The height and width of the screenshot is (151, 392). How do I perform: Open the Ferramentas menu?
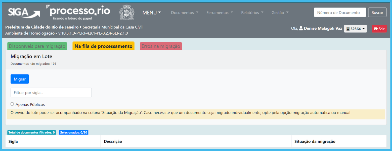(x=220, y=13)
